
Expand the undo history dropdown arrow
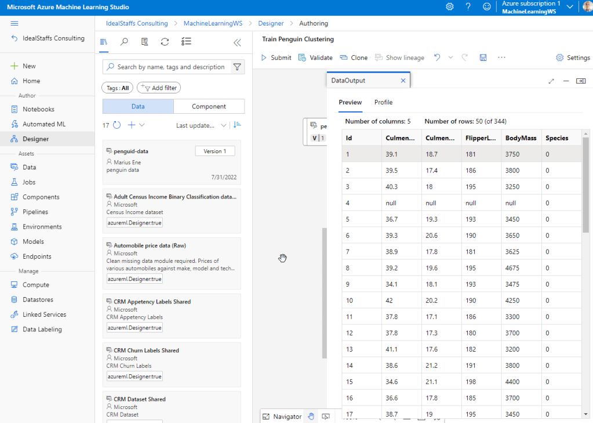[449, 57]
